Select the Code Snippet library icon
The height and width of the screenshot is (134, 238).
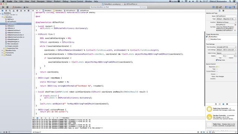point(220,104)
